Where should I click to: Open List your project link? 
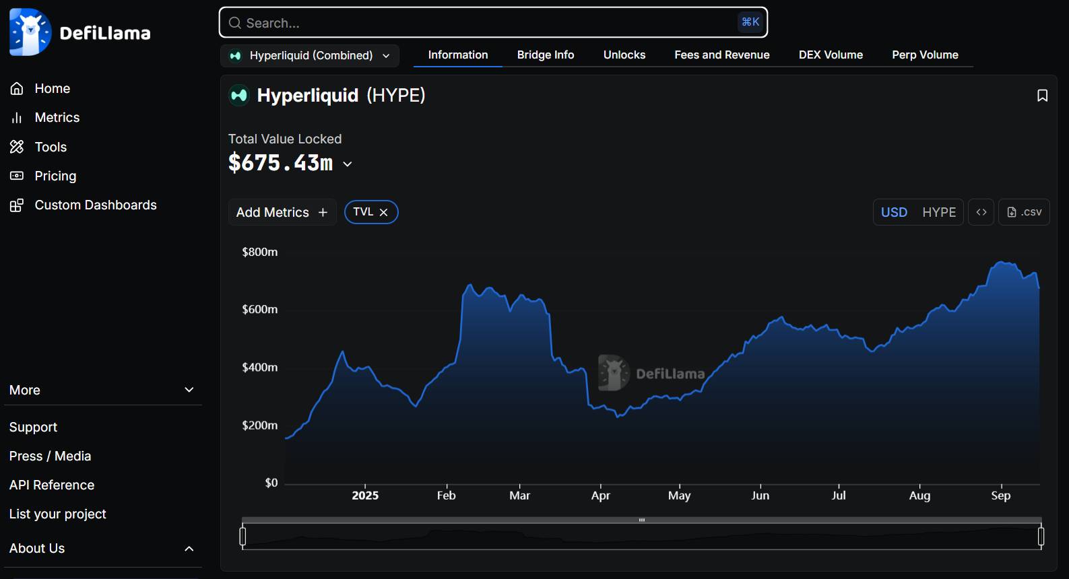(58, 514)
